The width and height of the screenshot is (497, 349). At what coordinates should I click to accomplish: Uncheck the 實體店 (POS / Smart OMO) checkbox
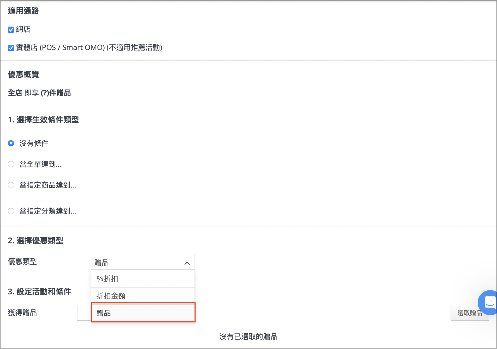pos(11,48)
